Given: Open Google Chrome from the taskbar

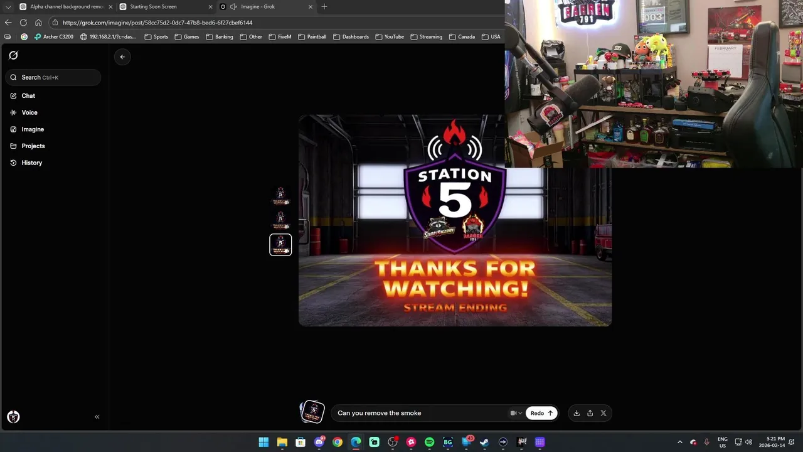Looking at the screenshot, I should click(x=338, y=442).
